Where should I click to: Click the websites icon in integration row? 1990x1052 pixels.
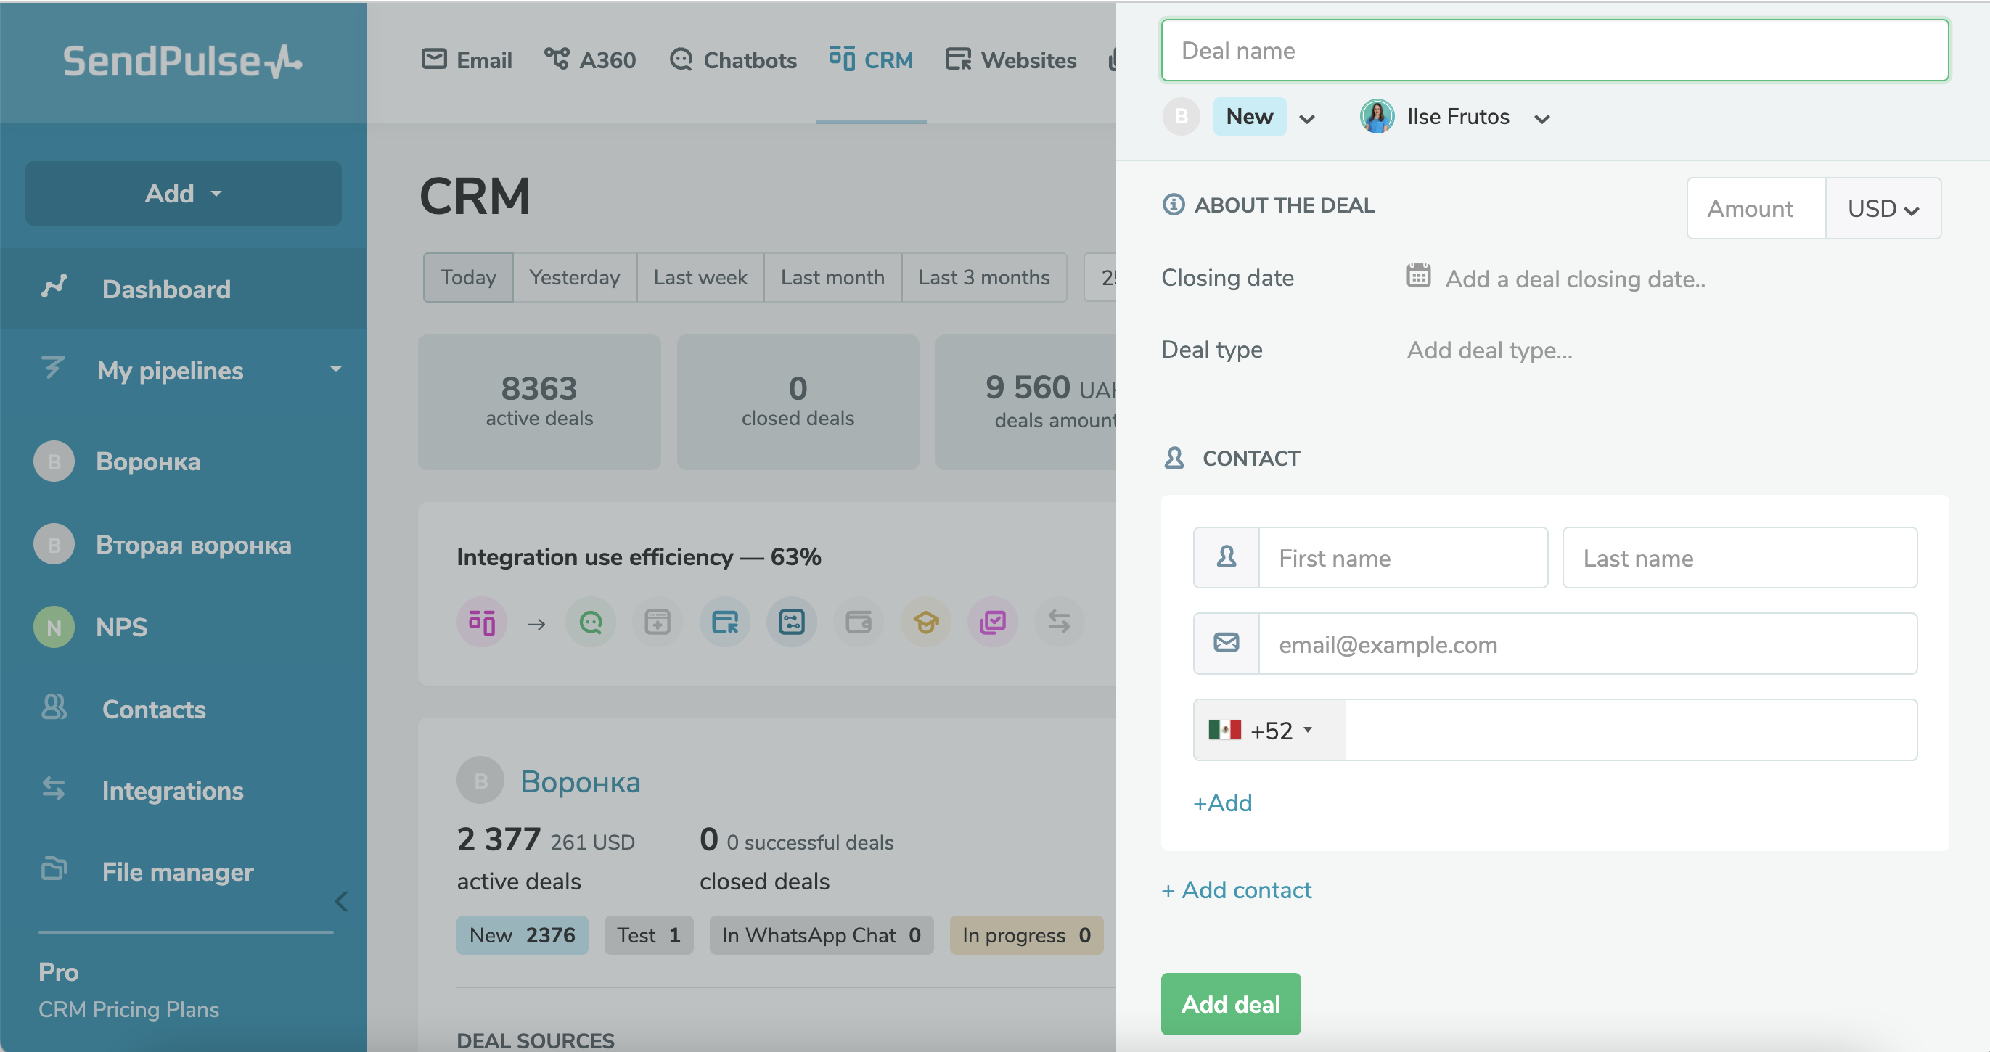724,622
